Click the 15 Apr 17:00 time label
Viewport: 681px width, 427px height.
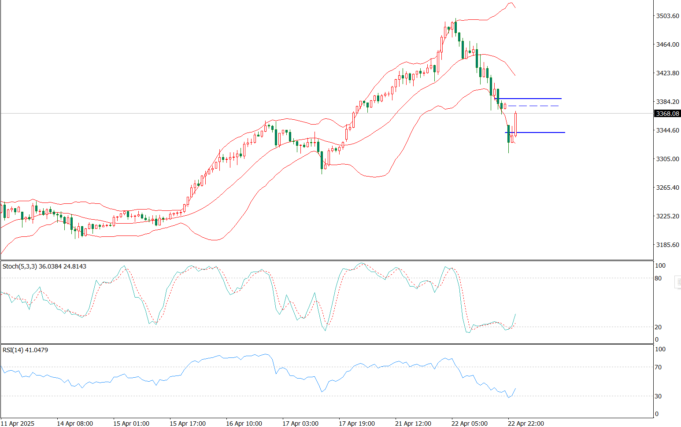[188, 423]
